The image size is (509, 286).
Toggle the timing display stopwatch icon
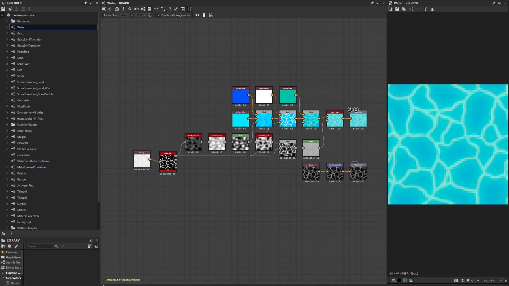click(x=169, y=9)
